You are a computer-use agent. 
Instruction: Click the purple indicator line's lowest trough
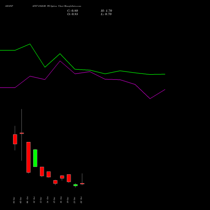(x=150, y=99)
